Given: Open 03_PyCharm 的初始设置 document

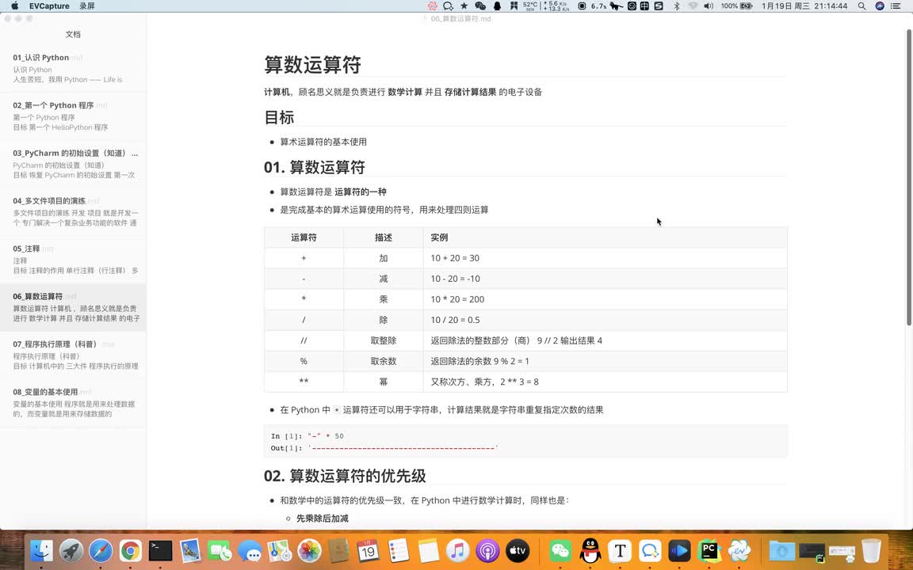Looking at the screenshot, I should 73,163.
